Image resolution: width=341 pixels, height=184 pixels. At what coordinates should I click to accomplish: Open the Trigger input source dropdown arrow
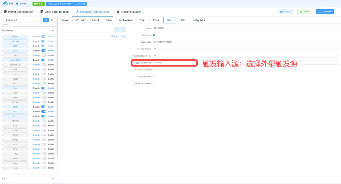point(337,63)
